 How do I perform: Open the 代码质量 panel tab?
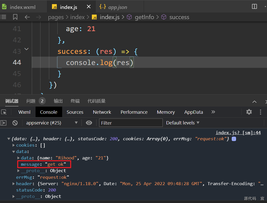[x=97, y=101]
